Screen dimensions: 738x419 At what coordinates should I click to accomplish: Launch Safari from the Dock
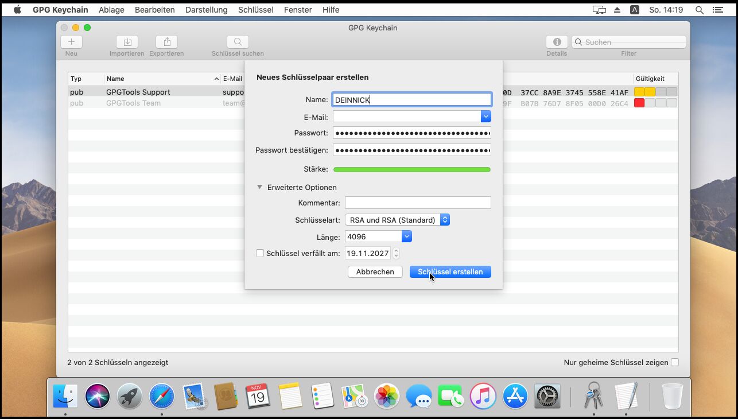coord(162,395)
